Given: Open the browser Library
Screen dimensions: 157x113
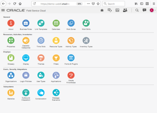Looking at the screenshot, I should click(136, 4).
